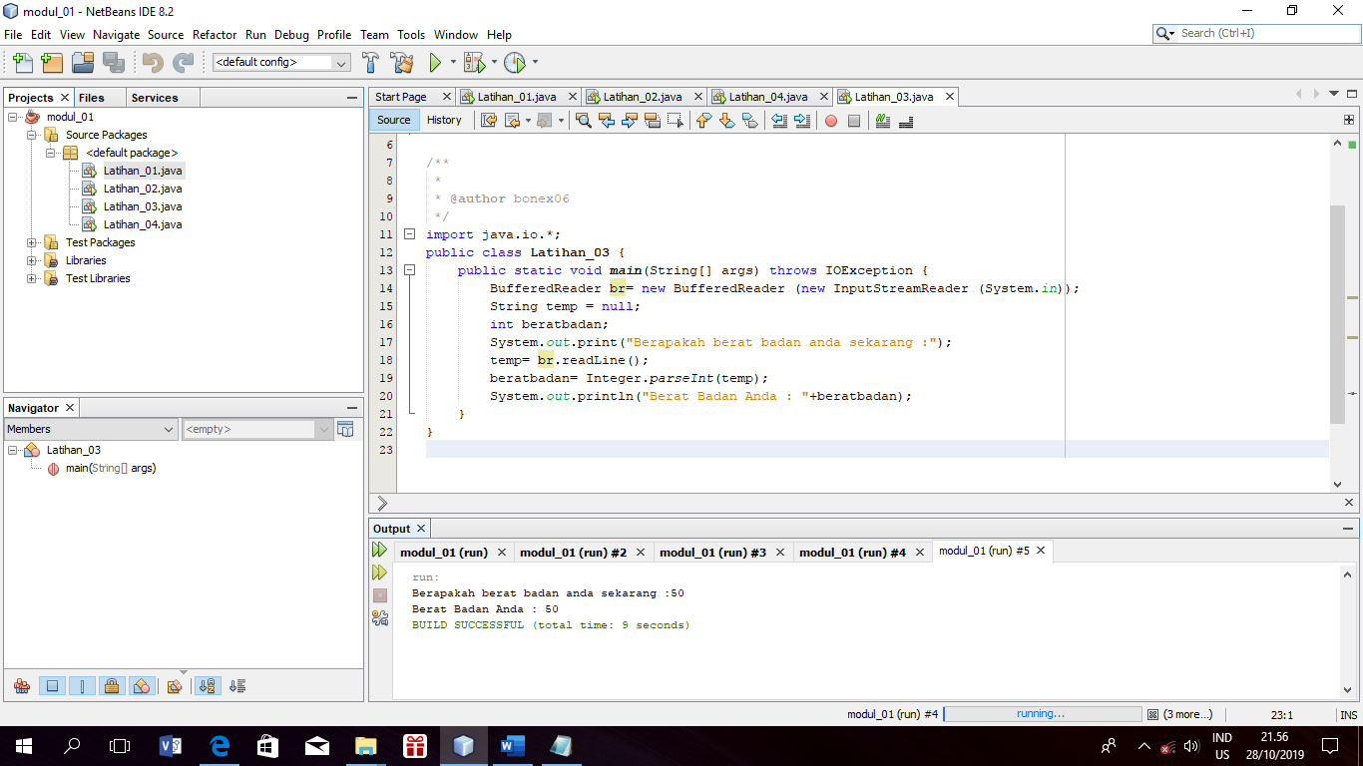Click the New File toolbar icon
Screen dimensions: 1363x766
click(22, 63)
